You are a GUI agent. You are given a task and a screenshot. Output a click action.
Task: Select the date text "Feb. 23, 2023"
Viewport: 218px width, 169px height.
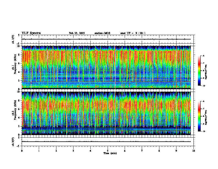pos(77,33)
